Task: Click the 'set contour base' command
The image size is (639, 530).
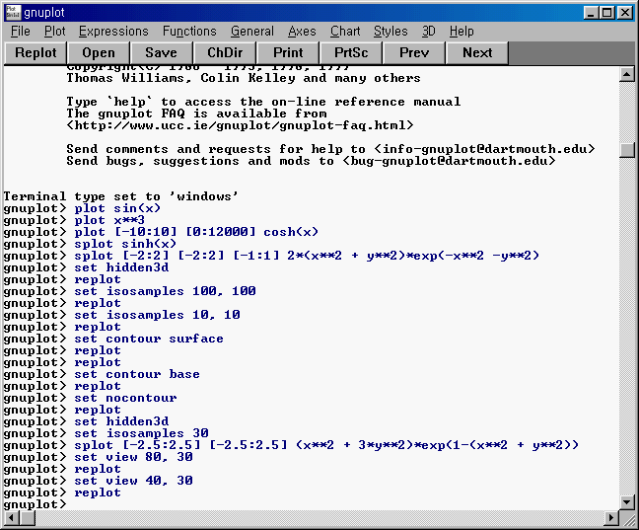Action: 137,374
